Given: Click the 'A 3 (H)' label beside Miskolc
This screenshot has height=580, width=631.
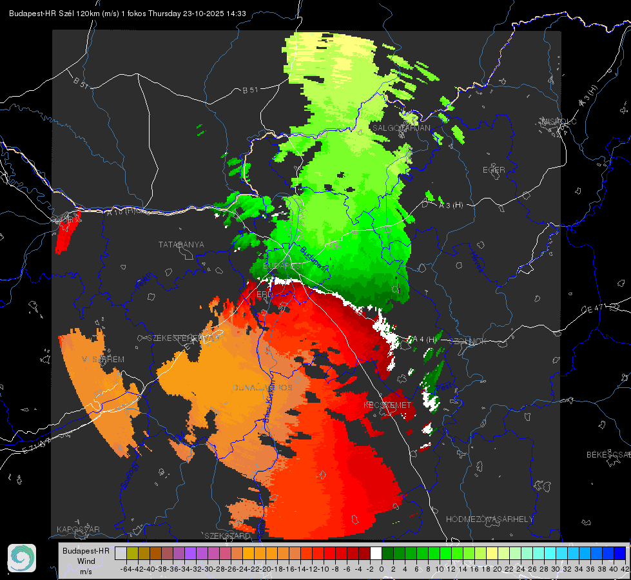Looking at the screenshot, I should (x=588, y=96).
